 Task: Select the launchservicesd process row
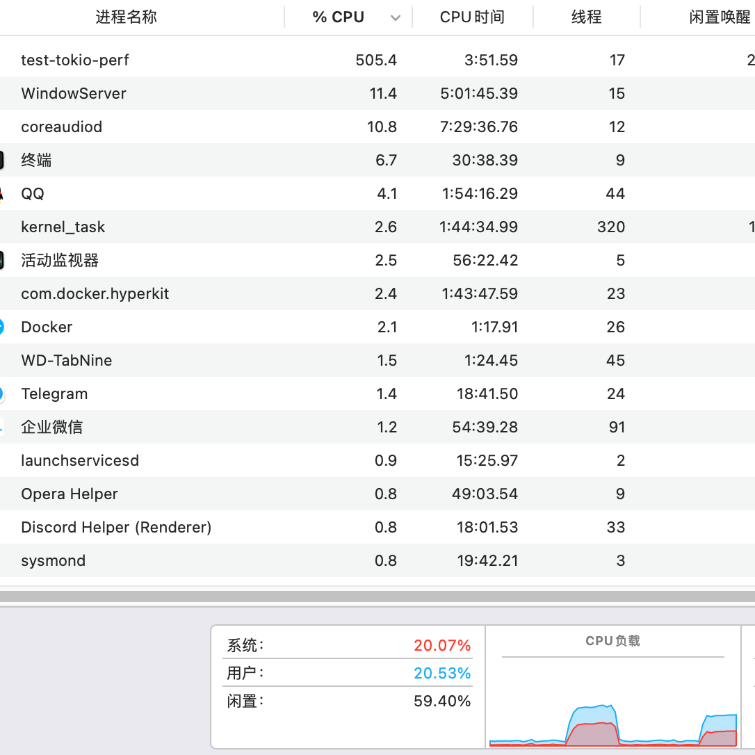377,460
